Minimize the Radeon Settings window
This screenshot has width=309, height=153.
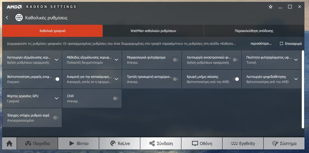coord(280,7)
